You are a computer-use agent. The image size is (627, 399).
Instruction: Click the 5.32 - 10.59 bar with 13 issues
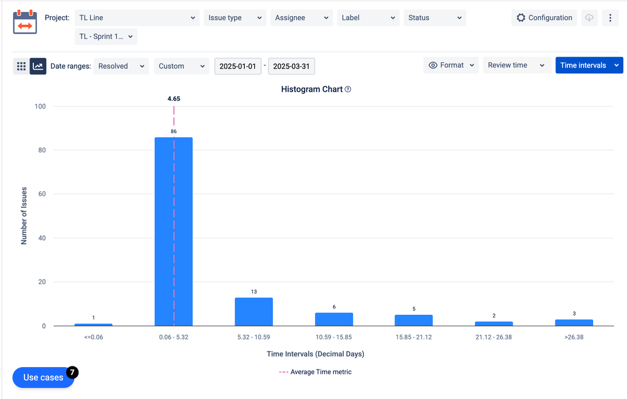(254, 312)
